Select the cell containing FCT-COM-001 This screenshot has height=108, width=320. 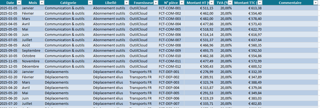(170, 8)
